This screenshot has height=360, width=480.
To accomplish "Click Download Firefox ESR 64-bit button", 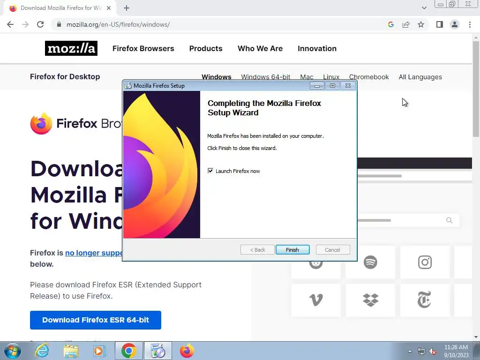I will pyautogui.click(x=96, y=320).
